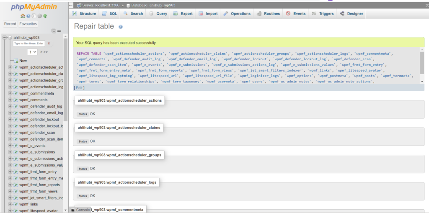Switch to the SQL tab

click(110, 14)
